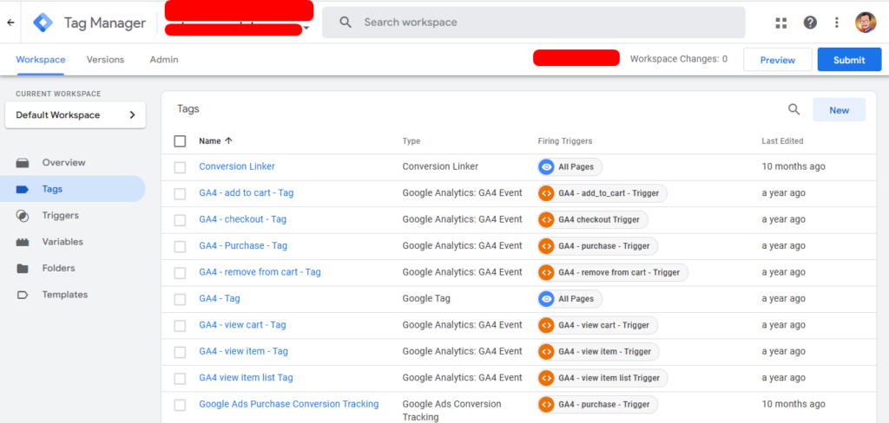Image resolution: width=889 pixels, height=423 pixels.
Task: Switch to the Admin tab
Action: point(164,60)
